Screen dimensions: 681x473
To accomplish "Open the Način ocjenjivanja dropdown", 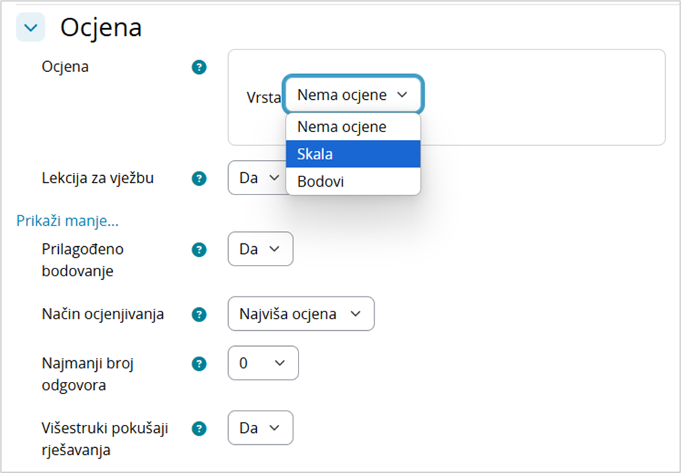I will coord(300,314).
